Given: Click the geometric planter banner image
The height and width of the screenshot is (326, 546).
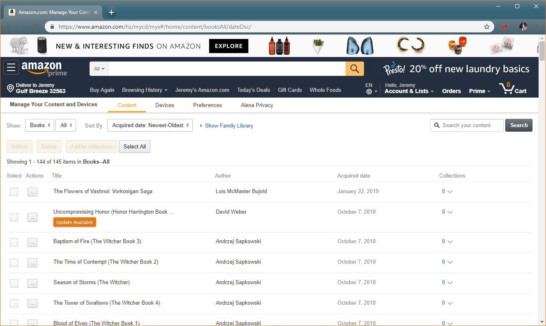Looking at the screenshot, I should click(318, 46).
